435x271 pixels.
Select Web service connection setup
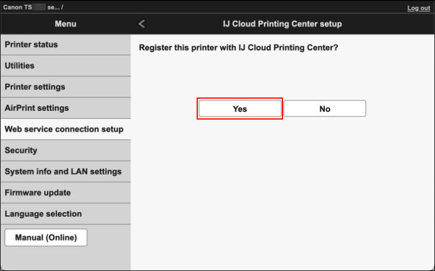65,129
